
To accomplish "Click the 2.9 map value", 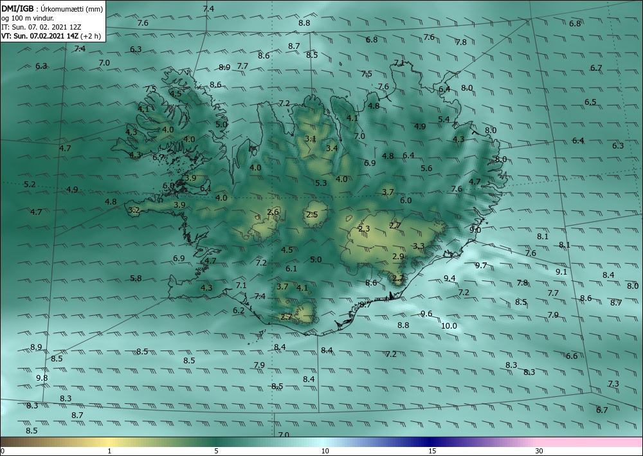I will tap(398, 257).
